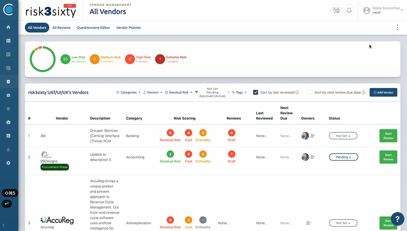Click the dark red Extreme Risk 1 circle

[160, 59]
